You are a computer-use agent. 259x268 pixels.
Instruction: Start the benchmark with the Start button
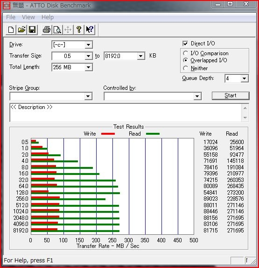(231, 95)
